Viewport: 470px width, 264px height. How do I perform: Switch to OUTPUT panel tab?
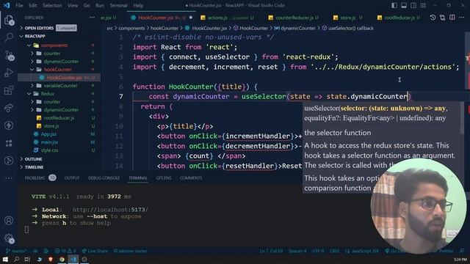pos(72,177)
